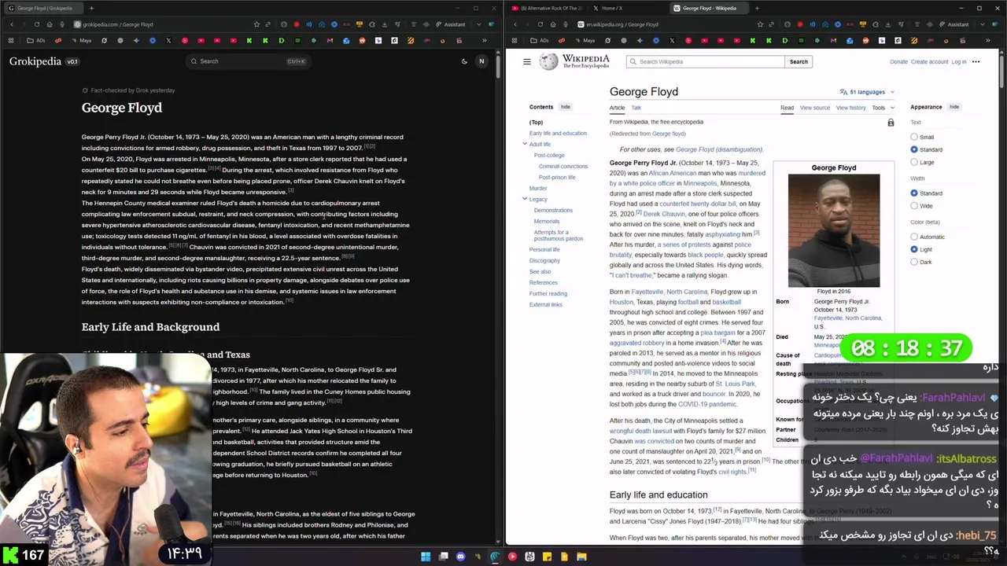1007x566 pixels.
Task: Hide the Appearance panel
Action: pos(954,107)
